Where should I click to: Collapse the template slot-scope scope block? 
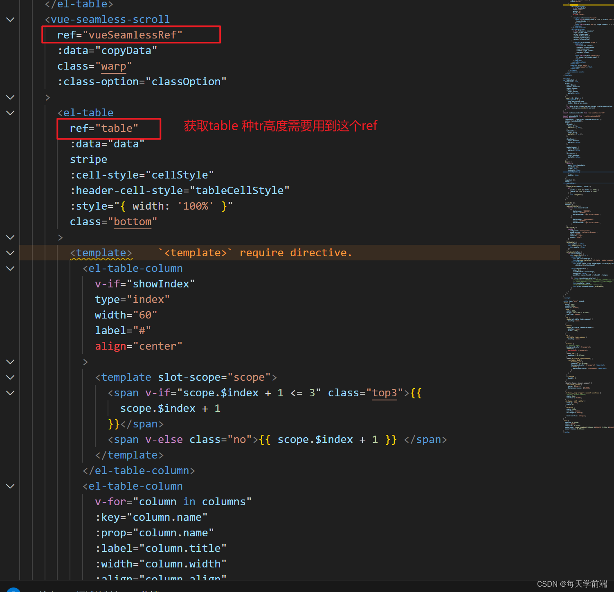[10, 377]
